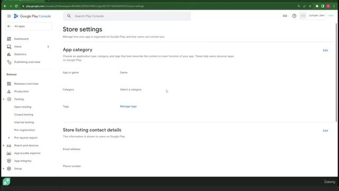Screen dimensions: 339x191
Task: Click the Reach and devices icon
Action: [x=9, y=145]
